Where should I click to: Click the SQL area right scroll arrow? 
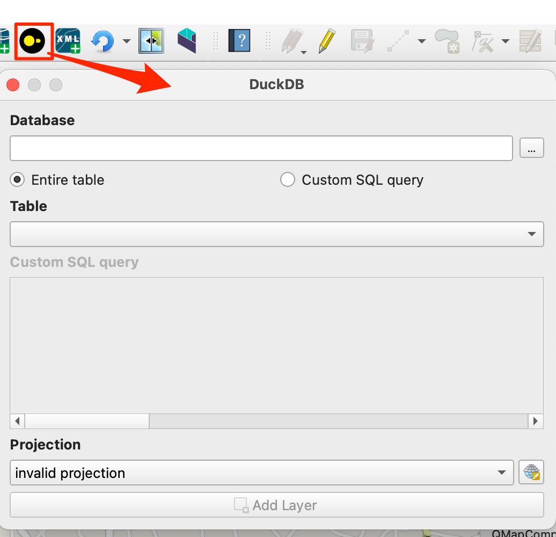point(536,421)
